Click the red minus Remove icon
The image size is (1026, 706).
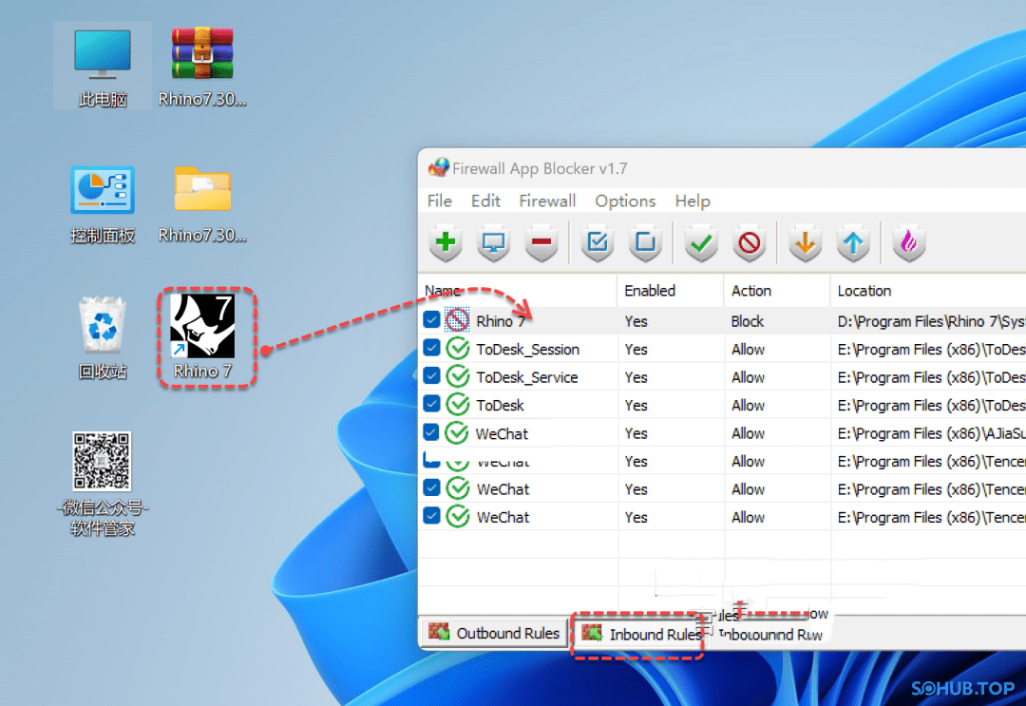[541, 243]
